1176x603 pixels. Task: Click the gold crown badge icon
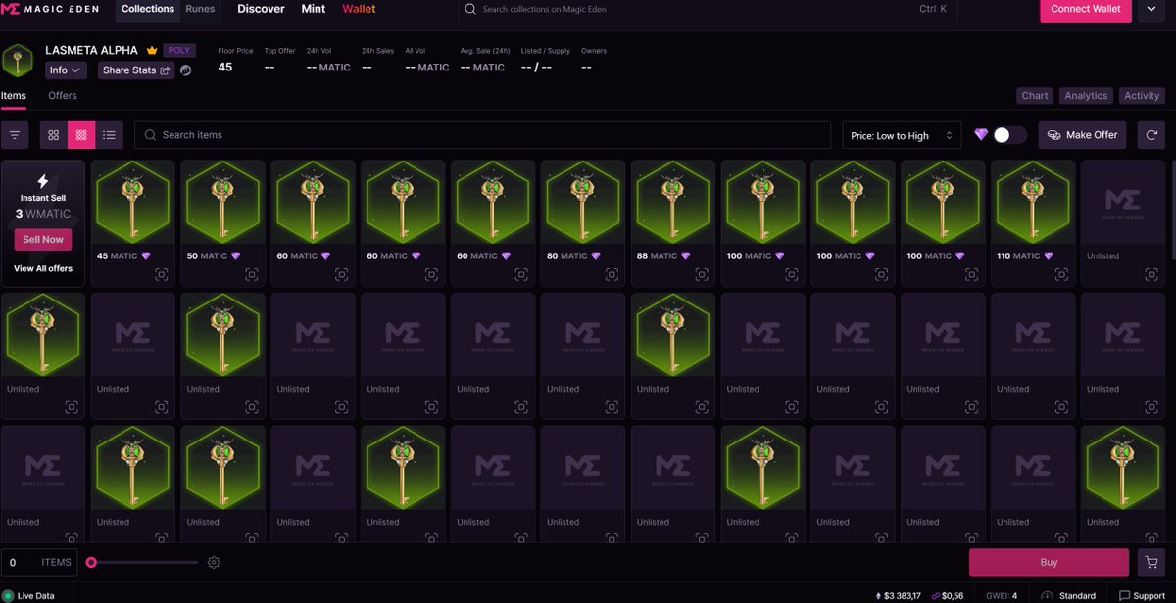pos(152,50)
